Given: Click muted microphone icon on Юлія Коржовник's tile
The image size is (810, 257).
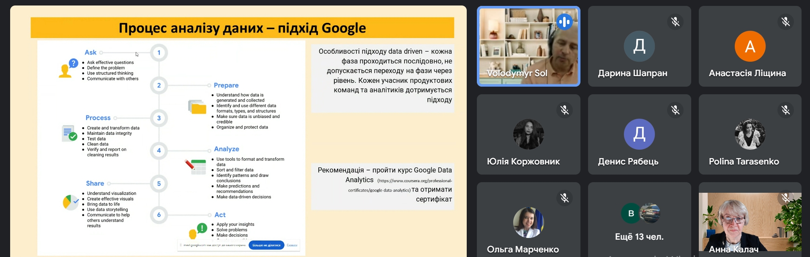Looking at the screenshot, I should click(564, 110).
